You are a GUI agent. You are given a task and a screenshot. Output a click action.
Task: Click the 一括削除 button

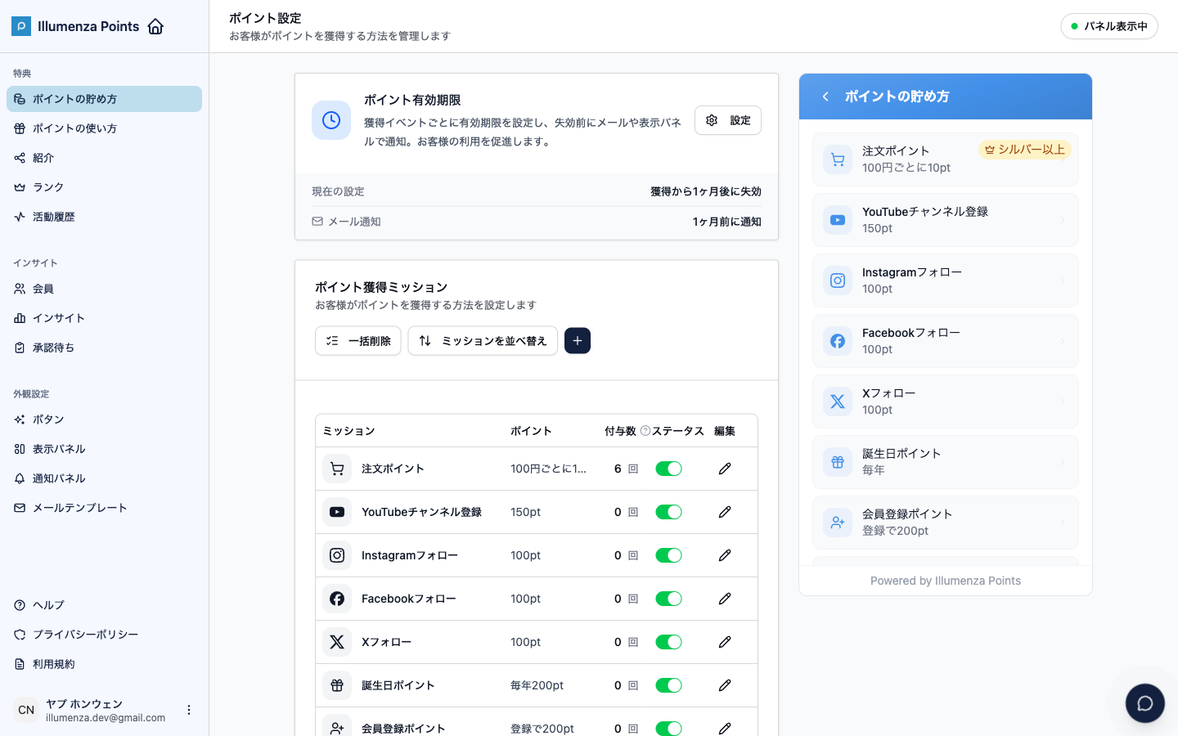coord(357,341)
